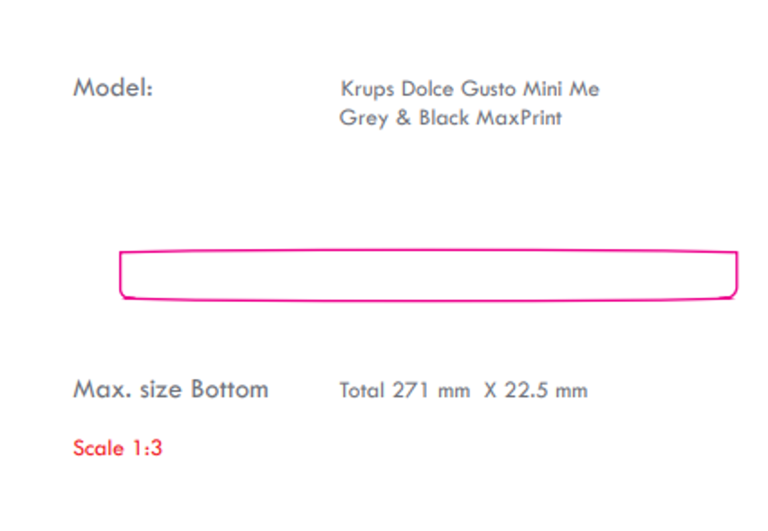Click the word "Total"

coord(362,390)
